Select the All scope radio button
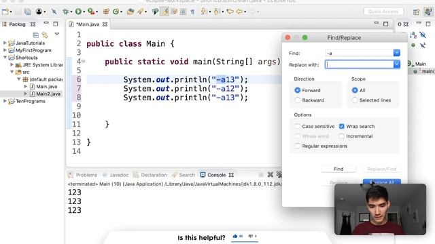Image resolution: width=435 pixels, height=244 pixels. [355, 90]
